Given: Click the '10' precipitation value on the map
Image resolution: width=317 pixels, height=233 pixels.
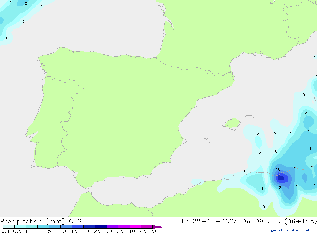Looking at the screenshot, I should click(x=278, y=169).
